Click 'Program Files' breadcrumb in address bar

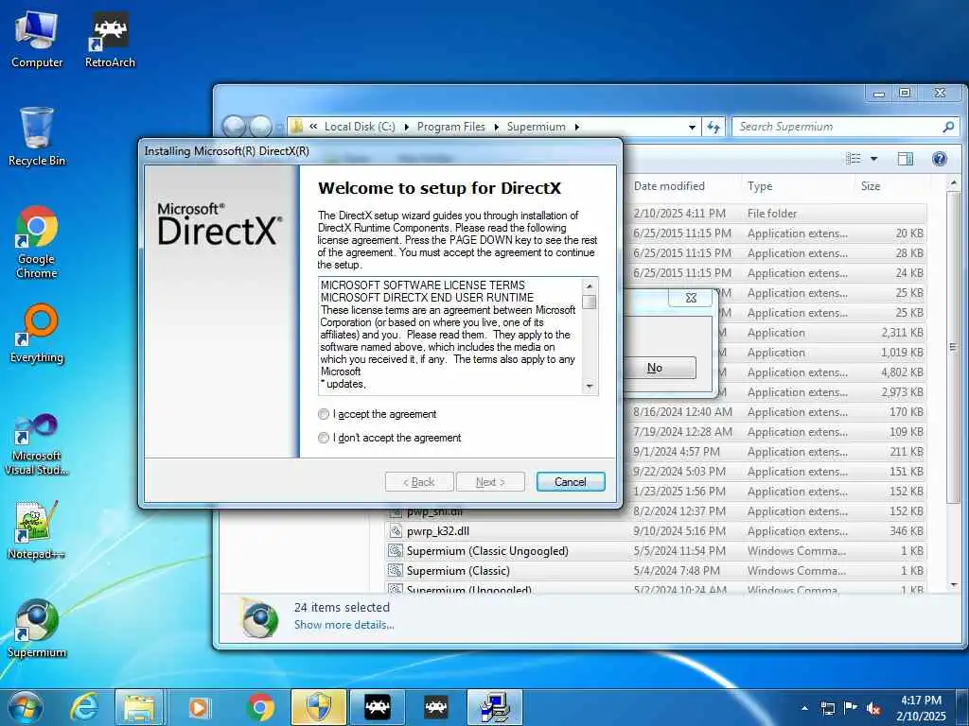[x=451, y=127]
